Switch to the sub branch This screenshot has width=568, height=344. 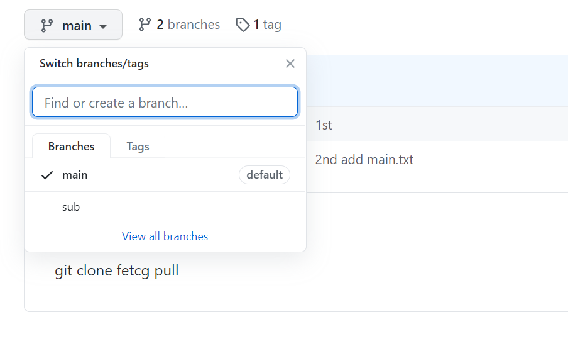pyautogui.click(x=165, y=207)
